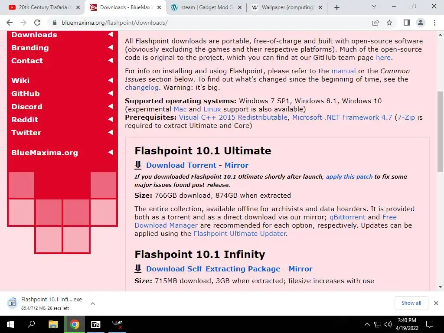This screenshot has width=444, height=333.
Task: Open the Twitter sidebar link
Action: (x=26, y=133)
